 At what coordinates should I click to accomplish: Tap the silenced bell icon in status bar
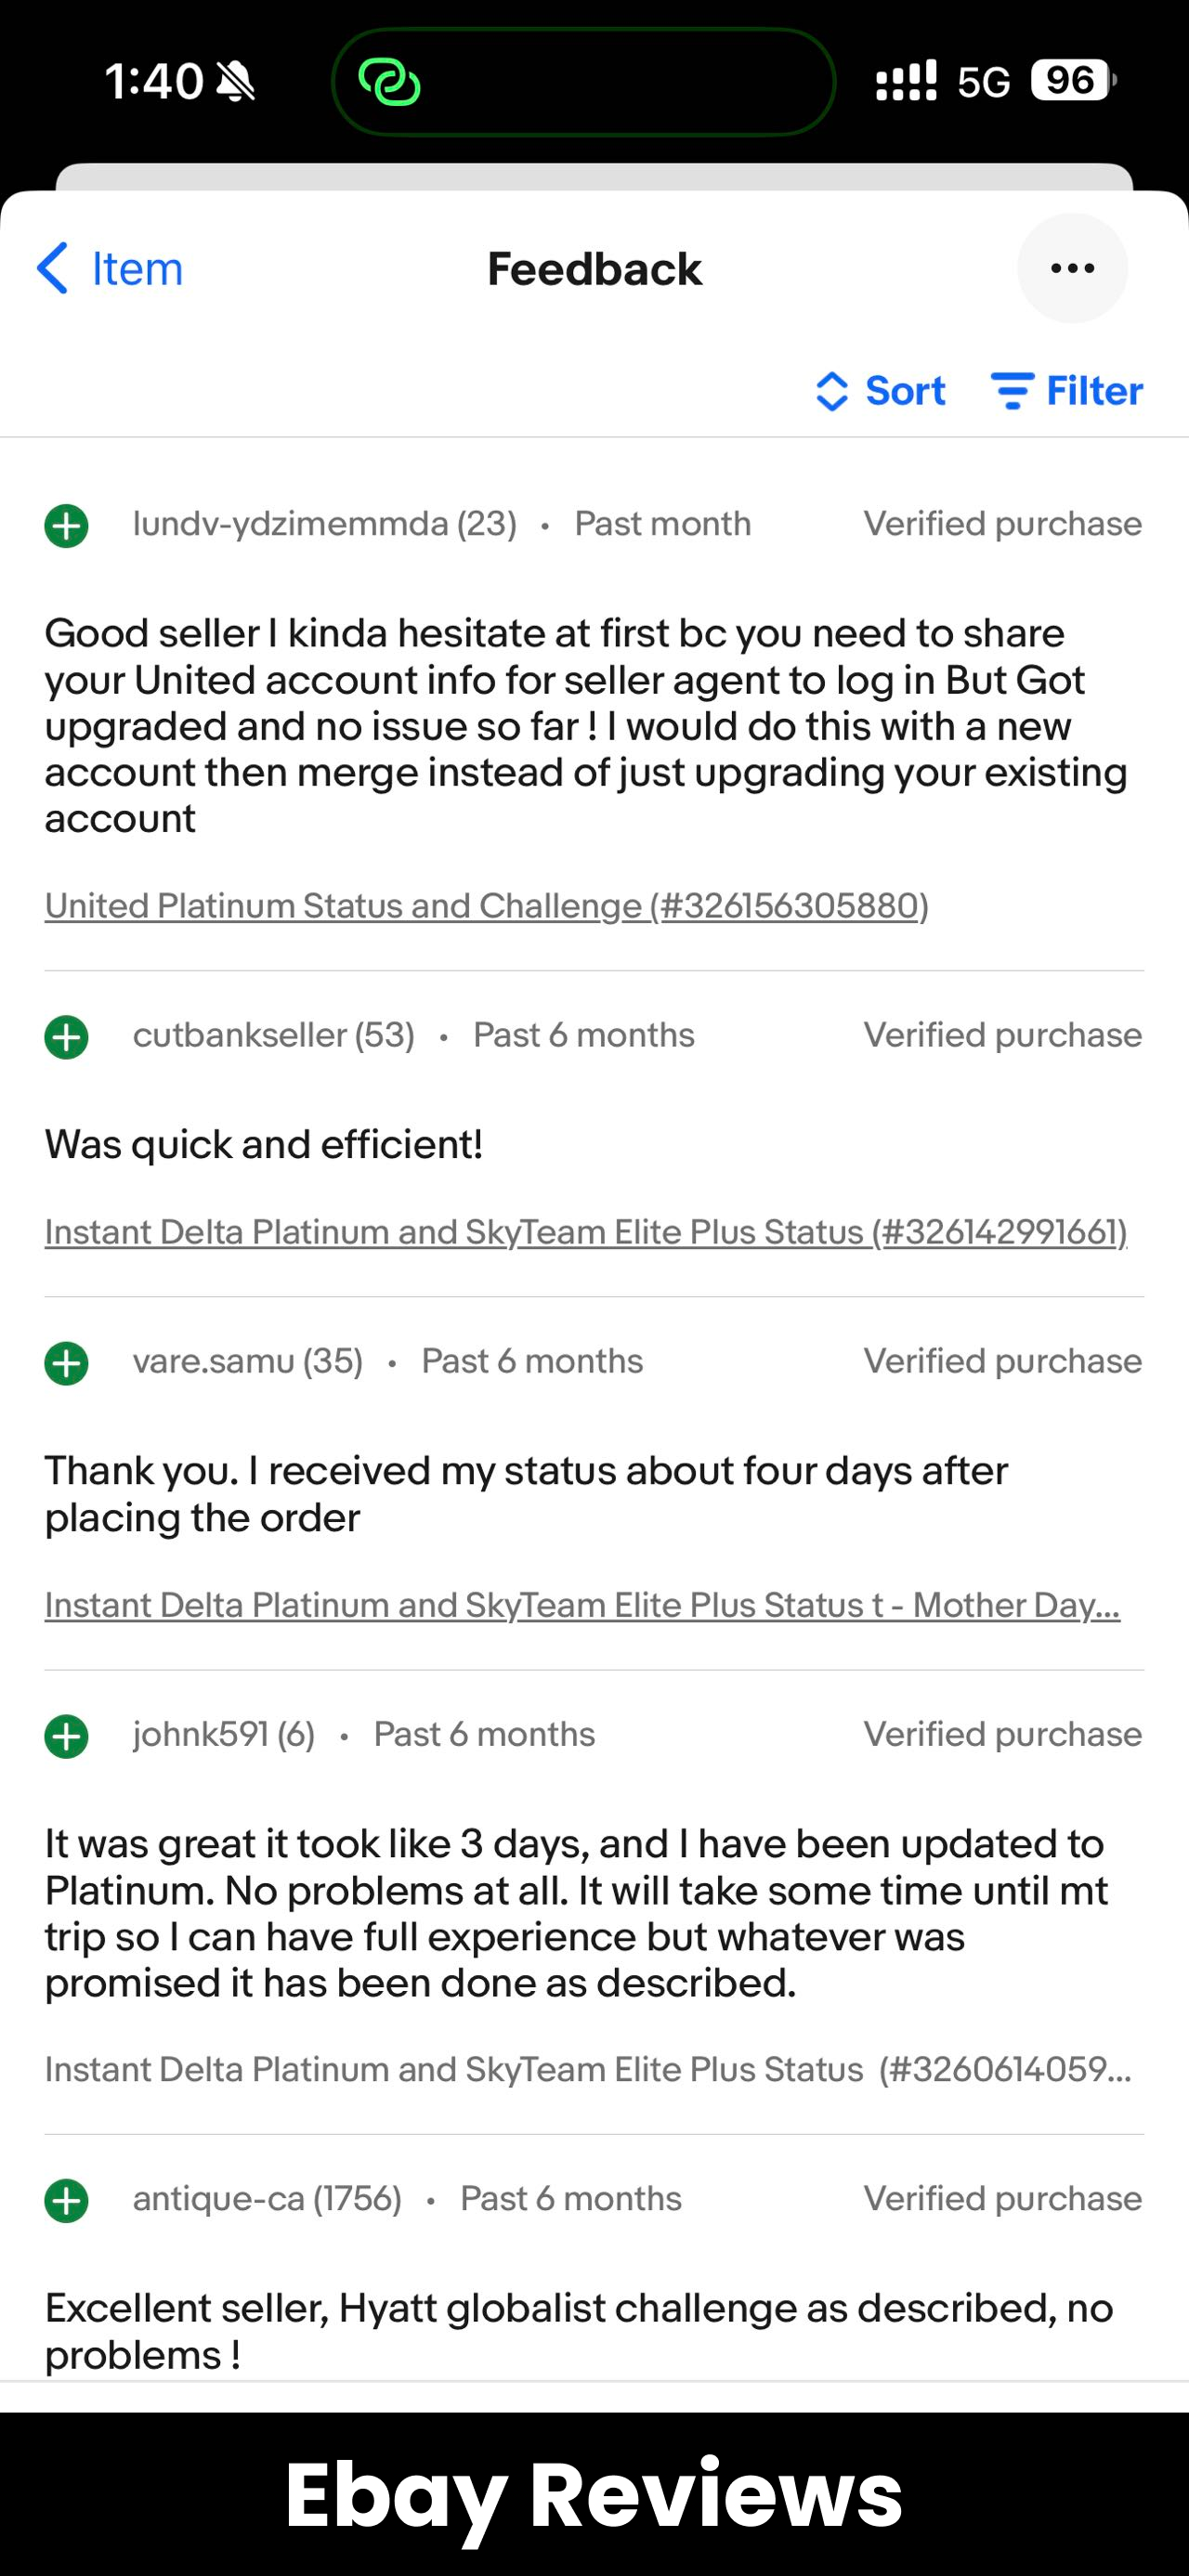(237, 82)
